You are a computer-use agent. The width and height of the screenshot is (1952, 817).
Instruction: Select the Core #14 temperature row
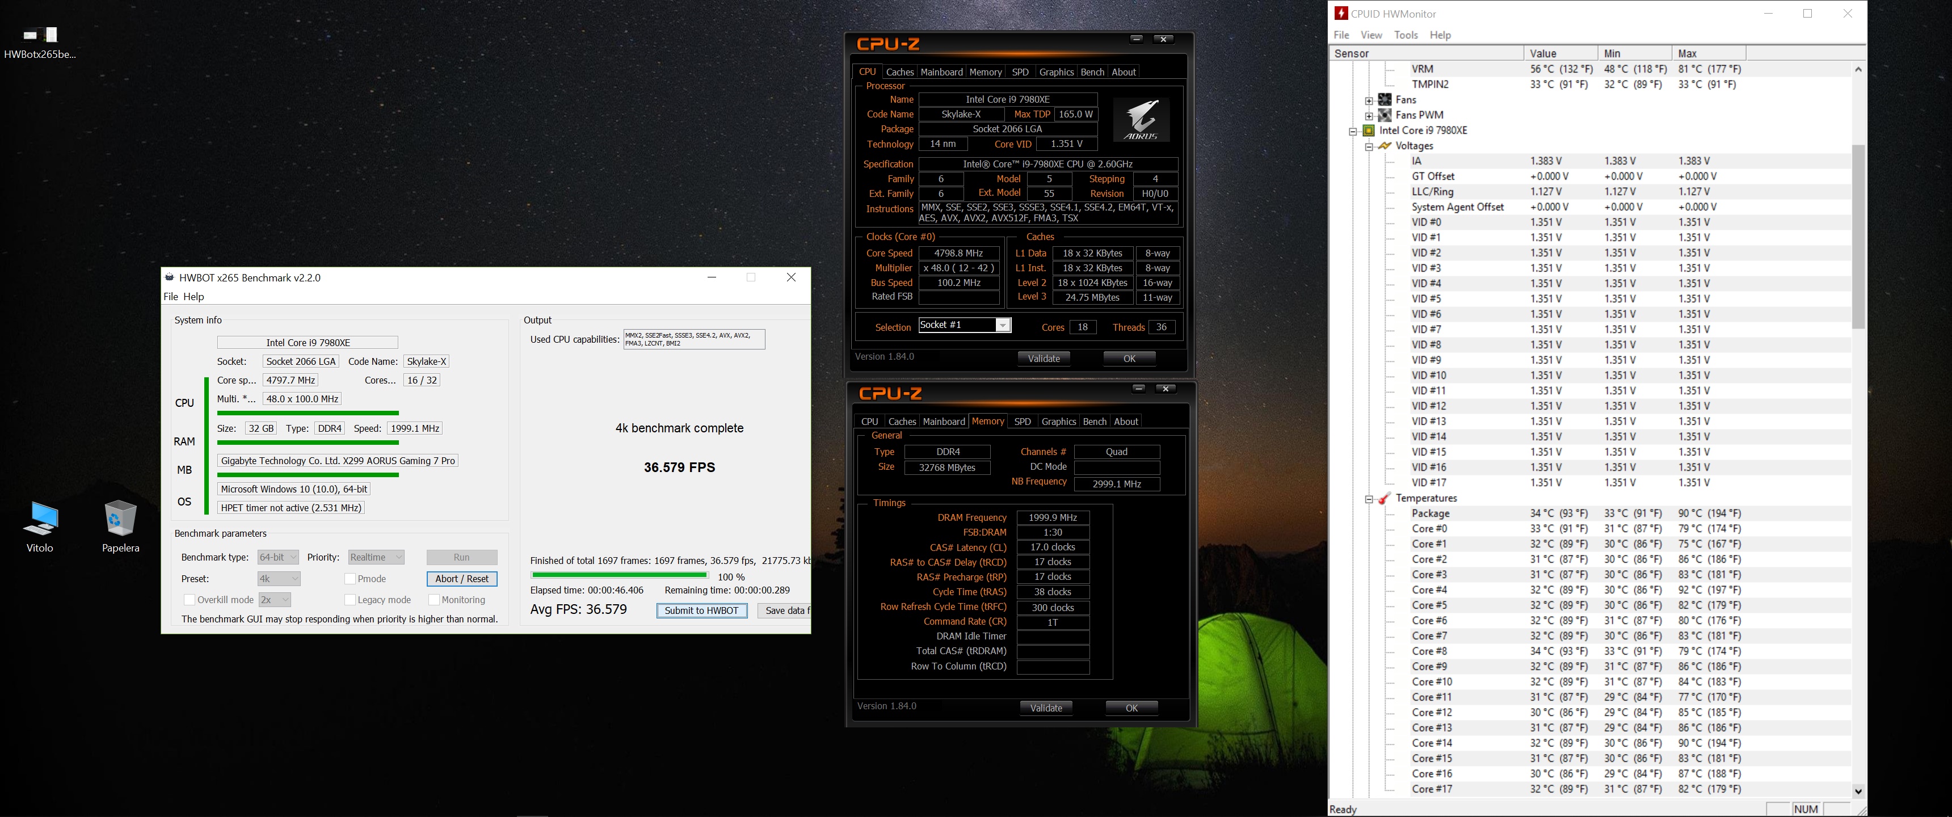[x=1590, y=743]
